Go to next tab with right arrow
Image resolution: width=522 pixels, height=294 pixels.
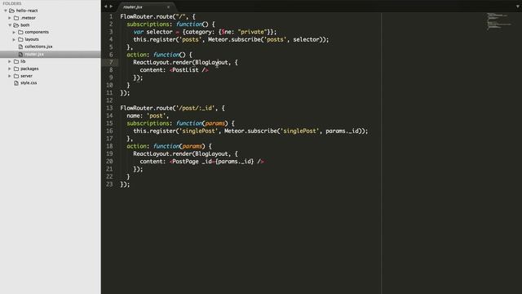111,7
